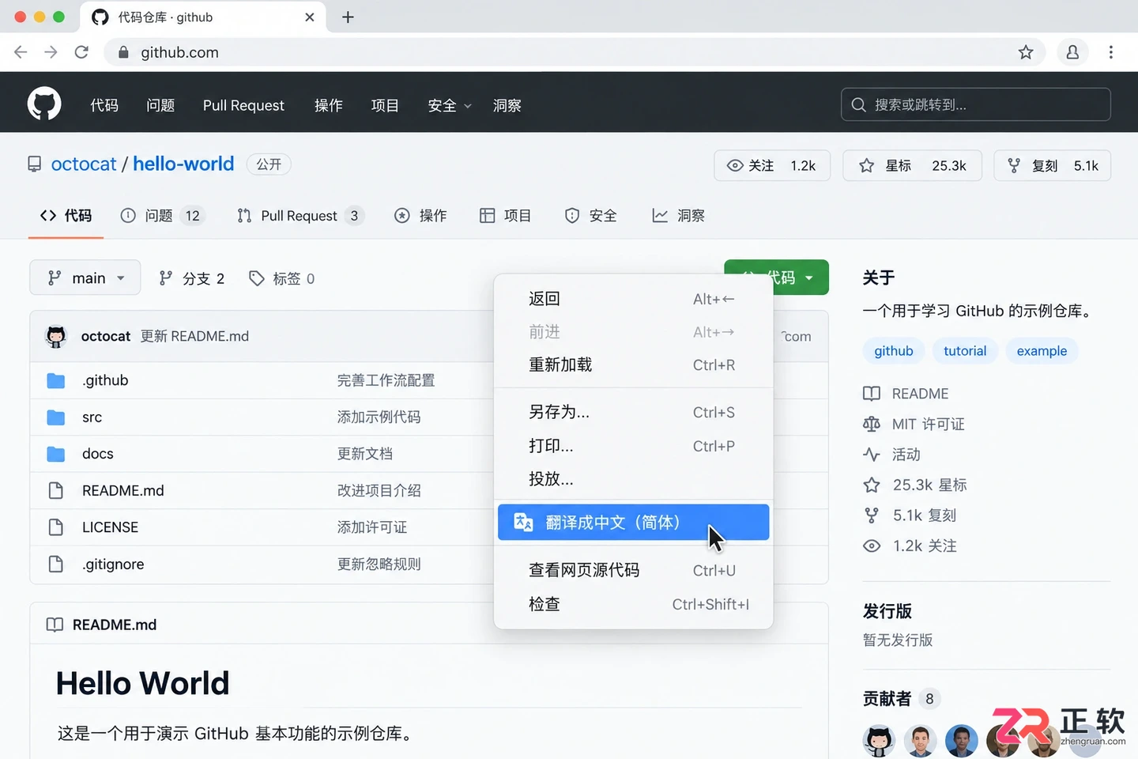The width and height of the screenshot is (1138, 759).
Task: Open the 安全 repository tab
Action: tap(591, 216)
